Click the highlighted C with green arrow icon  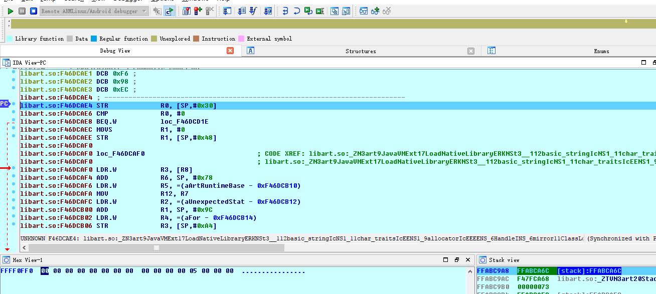(170, 11)
